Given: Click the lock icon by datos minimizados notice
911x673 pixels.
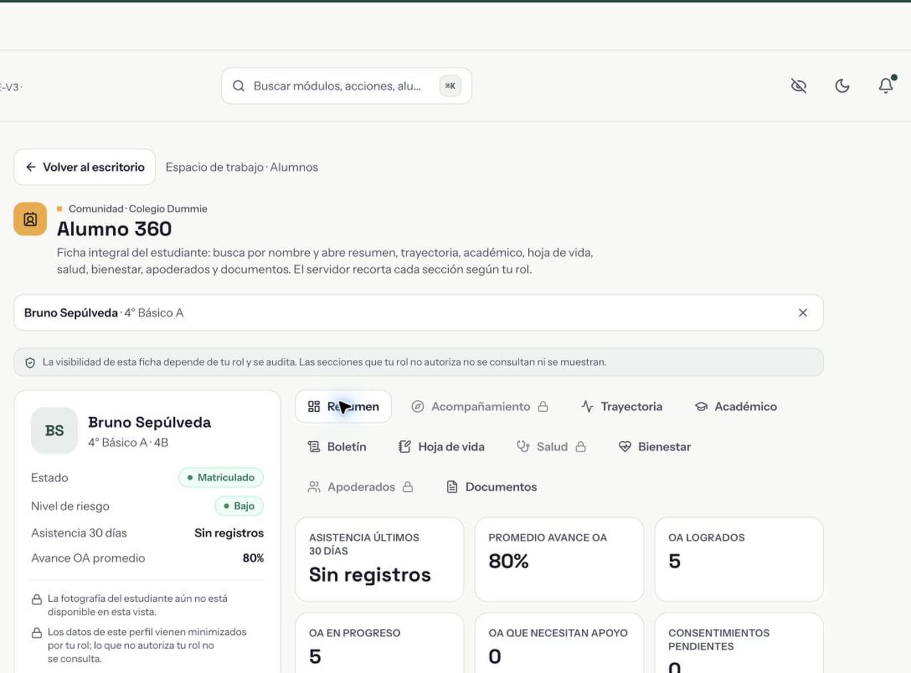Looking at the screenshot, I should click(x=36, y=633).
